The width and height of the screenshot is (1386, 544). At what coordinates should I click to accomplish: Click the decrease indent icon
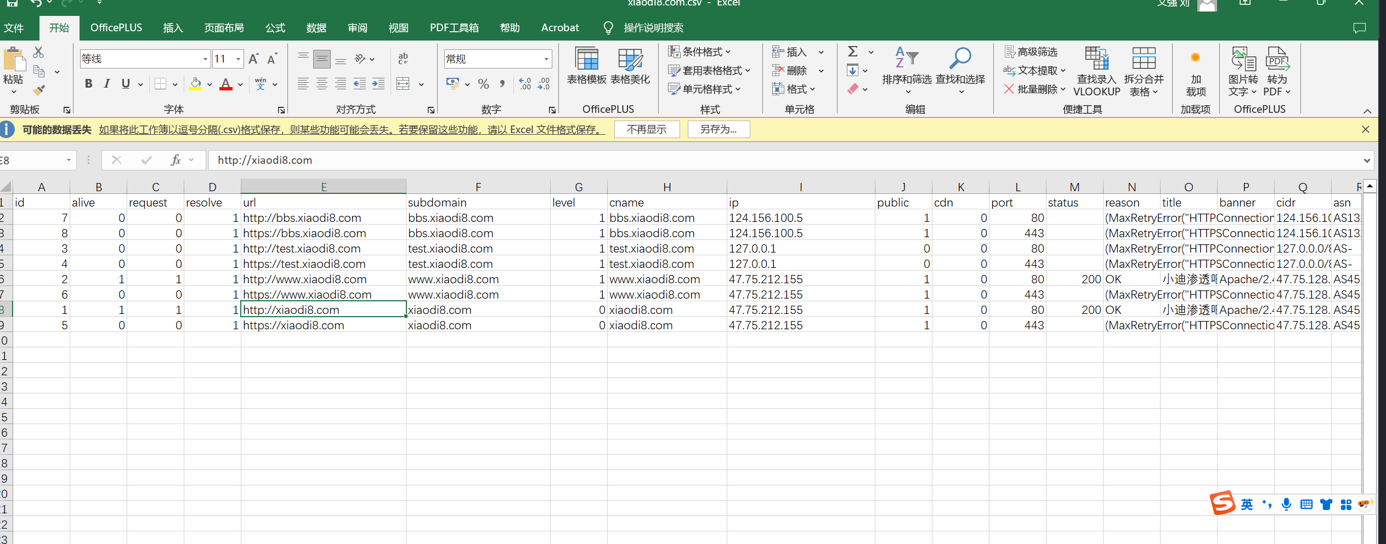359,84
